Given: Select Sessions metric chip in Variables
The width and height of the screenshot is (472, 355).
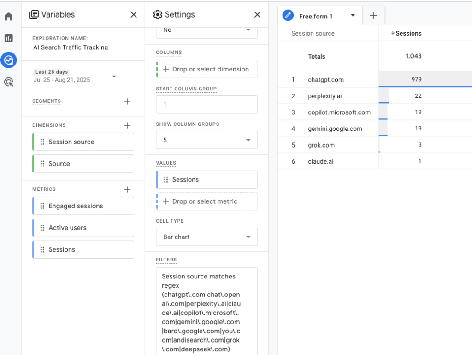Looking at the screenshot, I should coord(83,249).
